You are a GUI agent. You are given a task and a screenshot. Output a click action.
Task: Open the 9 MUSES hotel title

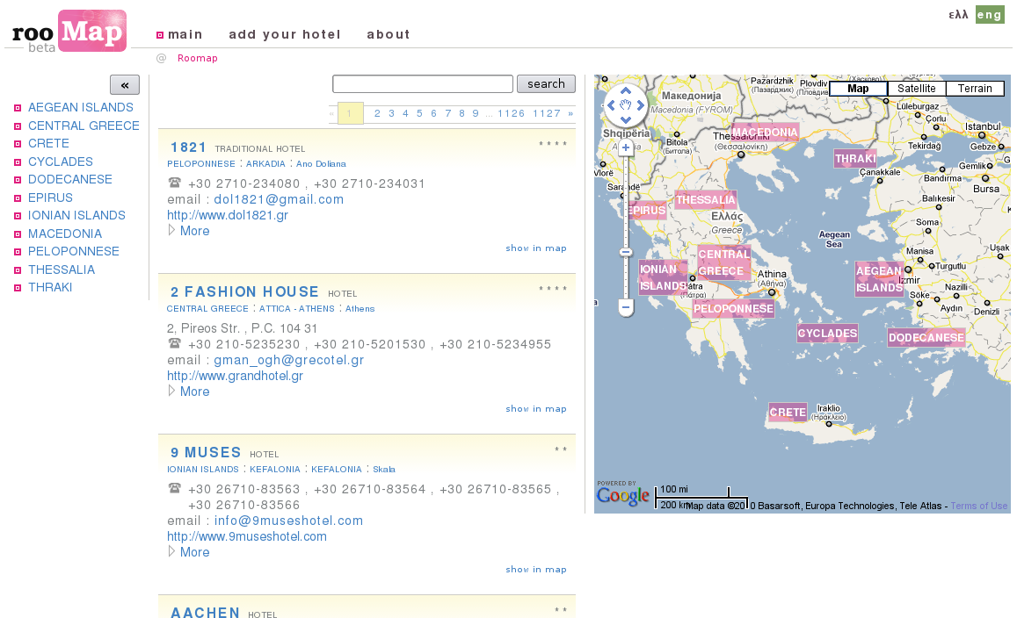[x=206, y=452]
